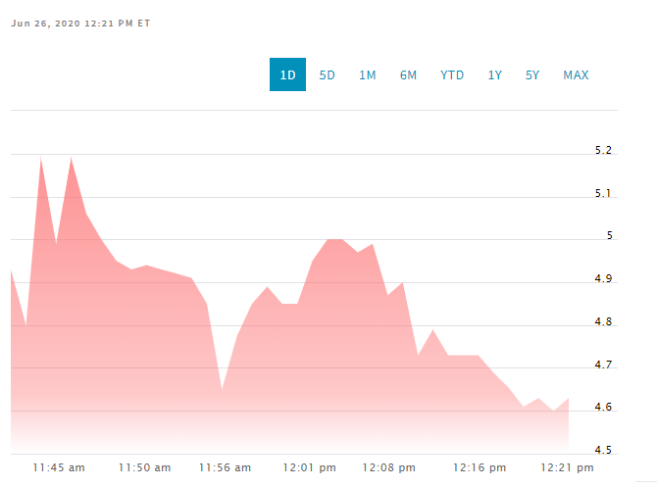Click the 4.8 price axis label
The height and width of the screenshot is (487, 657).
(x=603, y=321)
